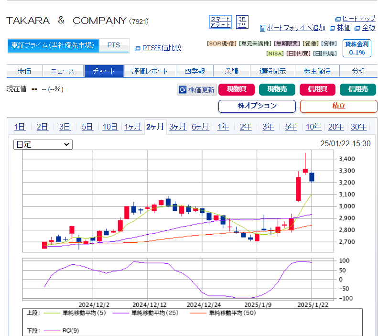Expand the 日足 chart interval dropdown
The image size is (378, 336).
pos(43,144)
